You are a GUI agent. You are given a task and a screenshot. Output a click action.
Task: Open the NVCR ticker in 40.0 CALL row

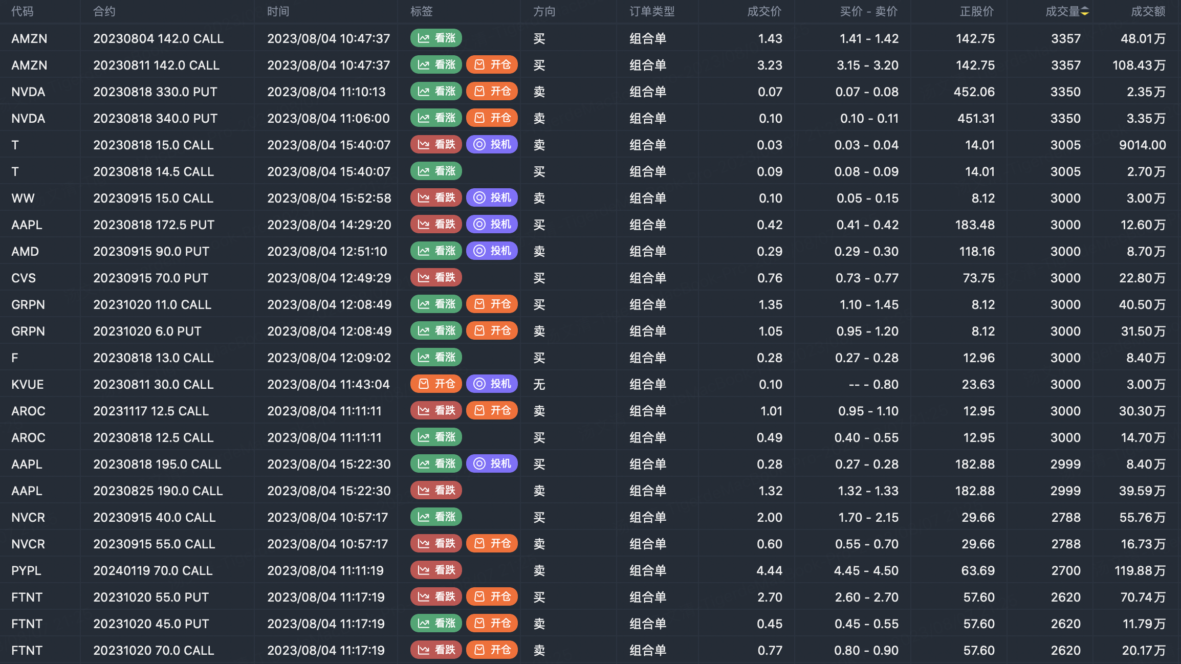28,517
